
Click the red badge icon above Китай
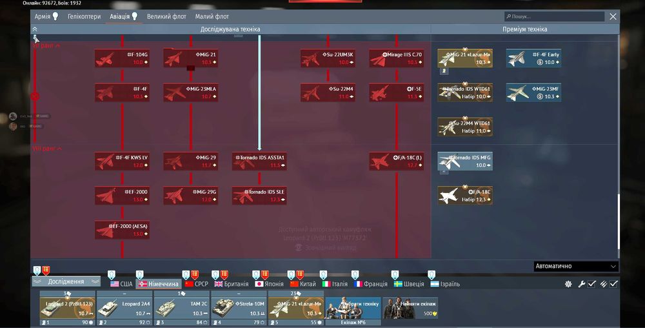tap(300, 274)
